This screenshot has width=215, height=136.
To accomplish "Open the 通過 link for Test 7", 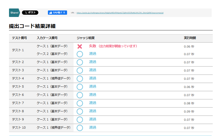I will coord(93,103).
